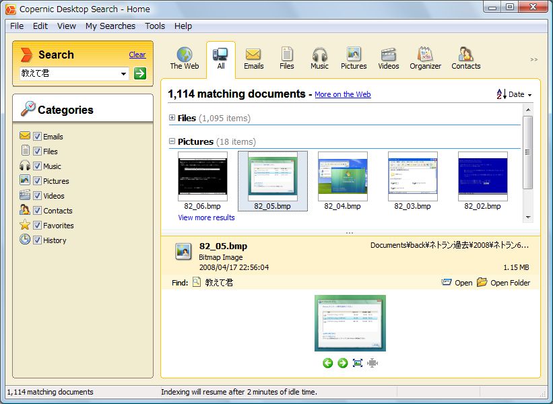Click the Pictures icon in Categories
553x404 pixels.
click(x=25, y=180)
